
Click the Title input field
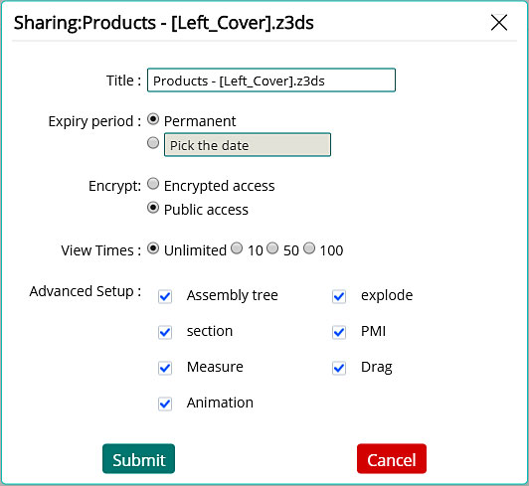coord(271,81)
